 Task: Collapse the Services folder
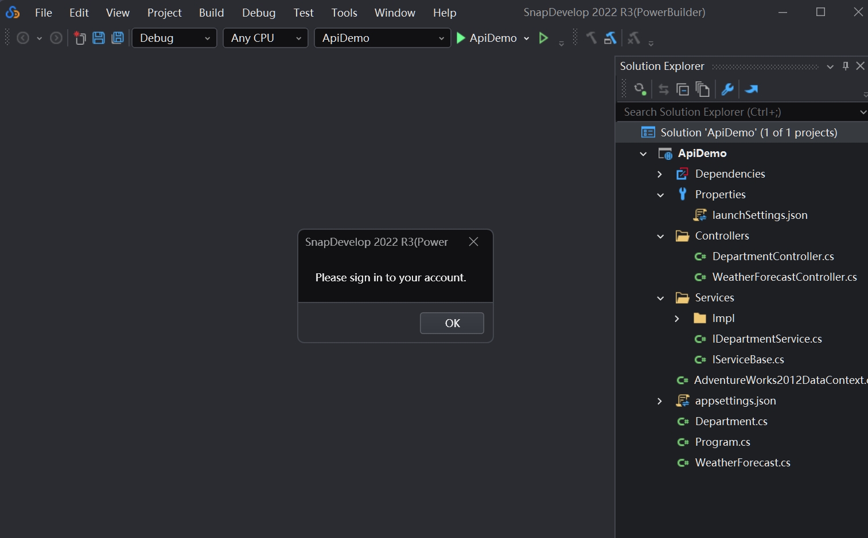tap(660, 298)
